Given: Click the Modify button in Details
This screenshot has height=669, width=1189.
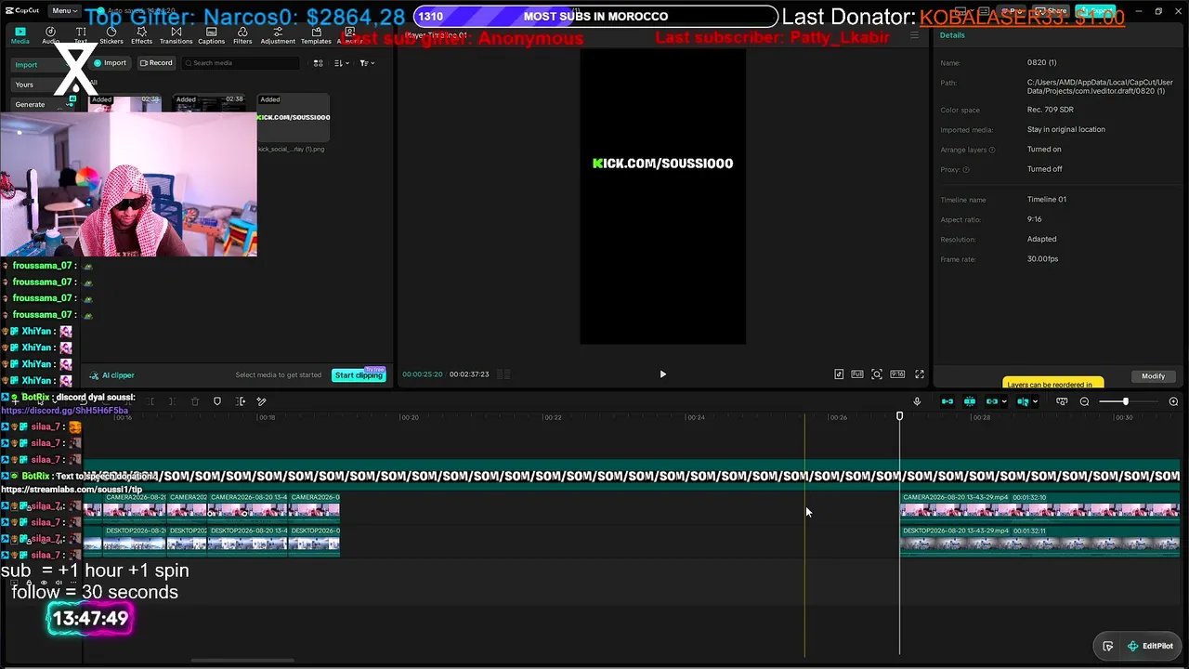Looking at the screenshot, I should pos(1153,376).
